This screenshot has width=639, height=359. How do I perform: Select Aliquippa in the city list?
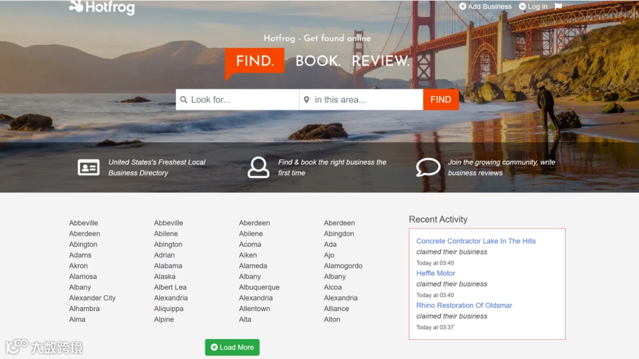[x=169, y=309]
